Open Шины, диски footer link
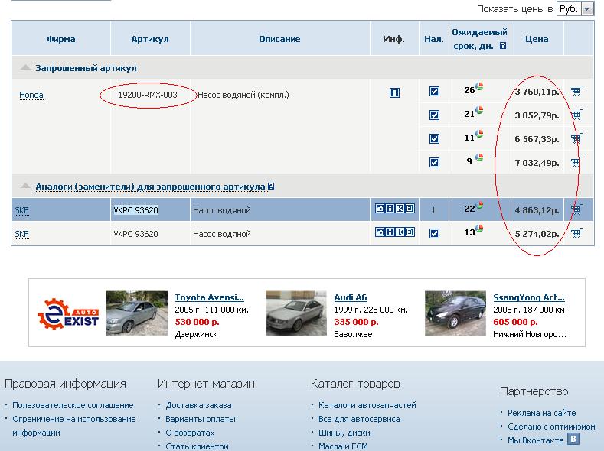The width and height of the screenshot is (604, 451). 344,433
